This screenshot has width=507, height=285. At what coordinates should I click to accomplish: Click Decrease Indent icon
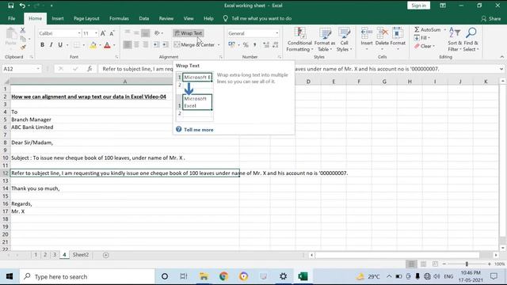(x=156, y=44)
